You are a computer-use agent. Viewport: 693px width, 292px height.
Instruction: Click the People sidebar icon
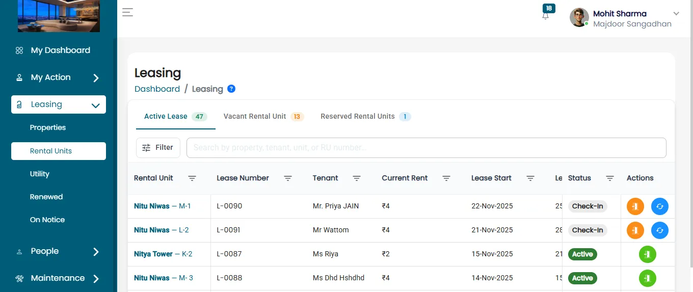click(19, 251)
